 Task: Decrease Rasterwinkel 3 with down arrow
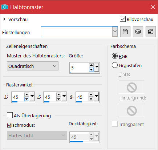click(x=91, y=99)
